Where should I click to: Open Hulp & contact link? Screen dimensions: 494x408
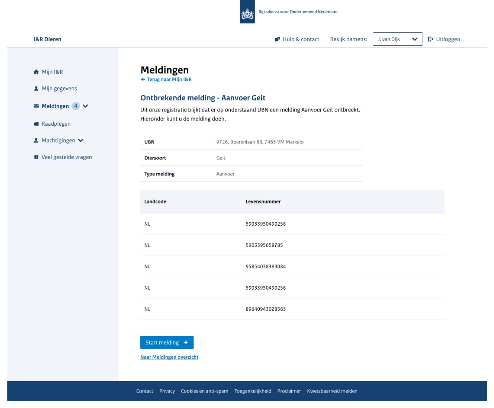[301, 39]
